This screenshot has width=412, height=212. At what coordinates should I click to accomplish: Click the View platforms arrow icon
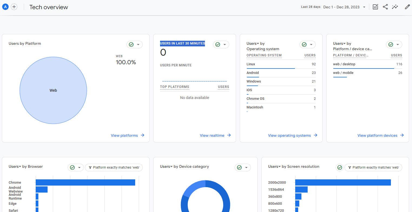(x=142, y=135)
